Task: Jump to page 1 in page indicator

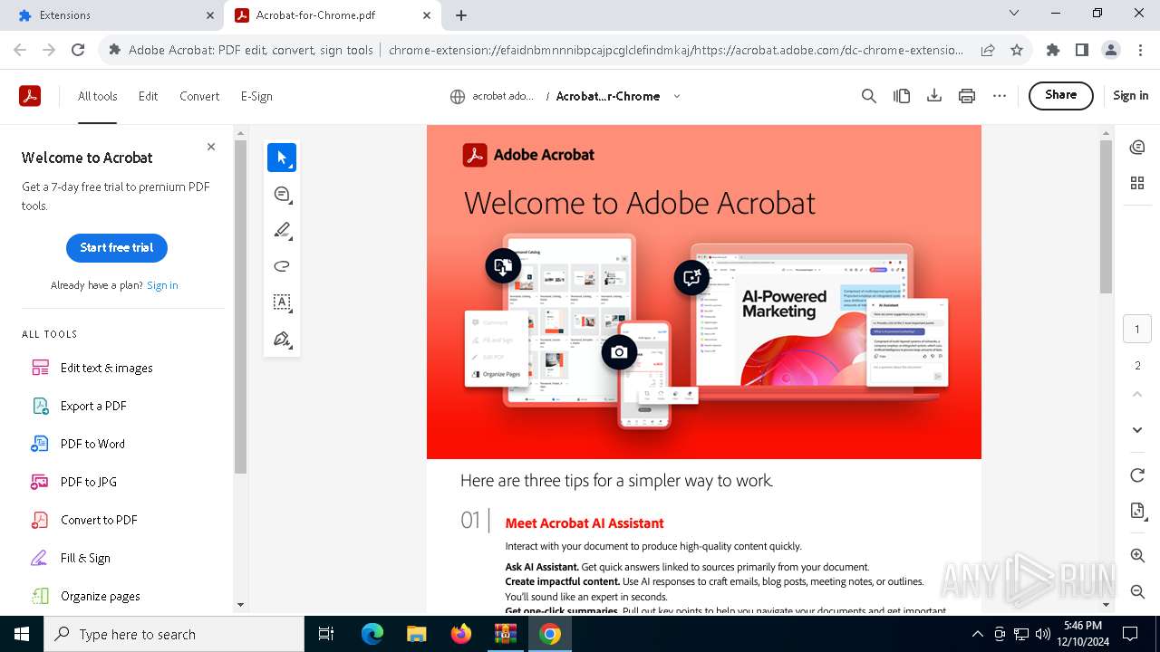Action: tap(1137, 330)
